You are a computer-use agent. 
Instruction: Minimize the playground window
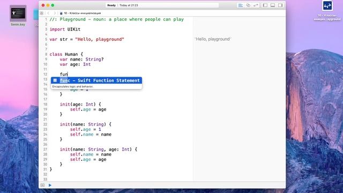(48, 5)
